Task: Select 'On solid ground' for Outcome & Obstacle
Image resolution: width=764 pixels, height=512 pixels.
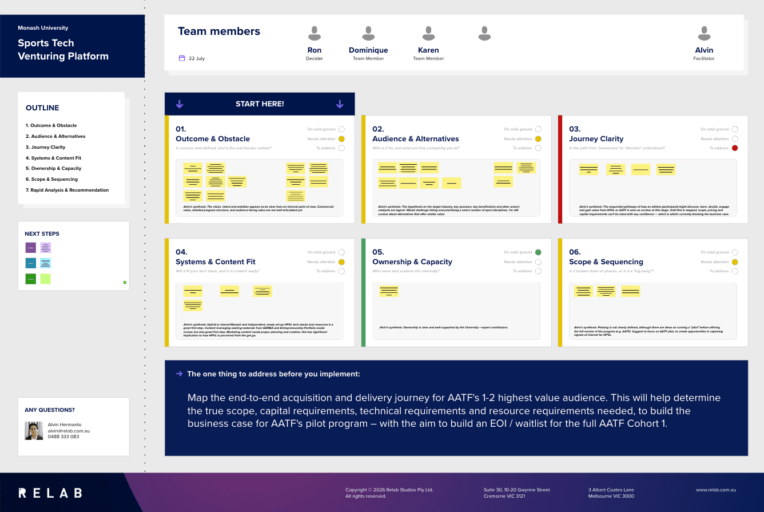Action: (341, 129)
